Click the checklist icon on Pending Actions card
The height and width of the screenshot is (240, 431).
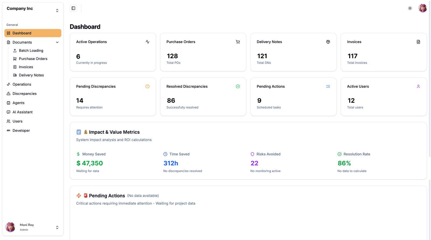pos(328,86)
